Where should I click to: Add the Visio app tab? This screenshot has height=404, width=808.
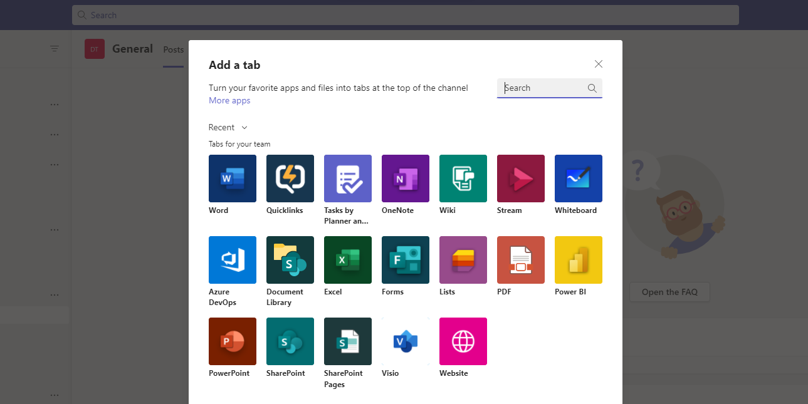406,341
